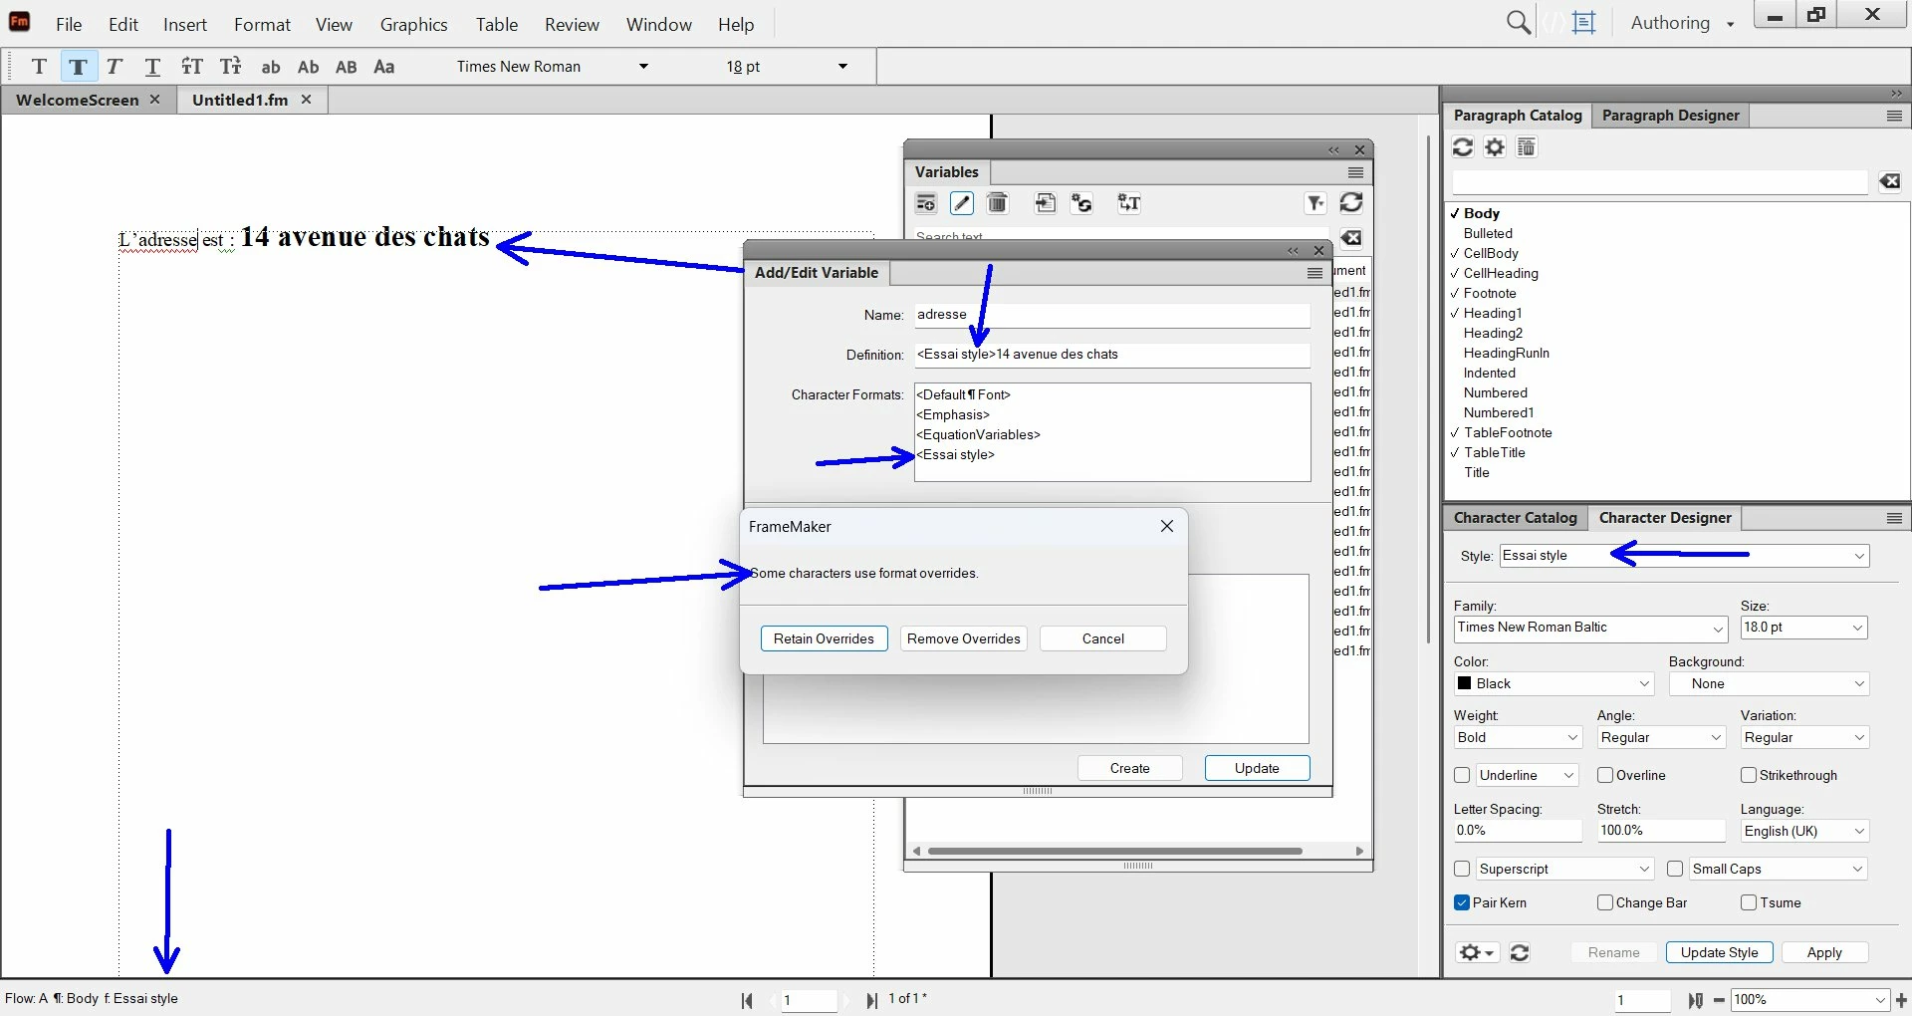The width and height of the screenshot is (1912, 1016).
Task: Apply lowercase 'ab' text case
Action: 271,68
